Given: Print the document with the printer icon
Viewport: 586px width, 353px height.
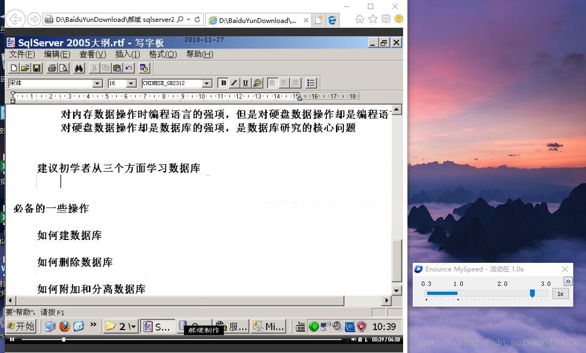Looking at the screenshot, I should click(52, 68).
